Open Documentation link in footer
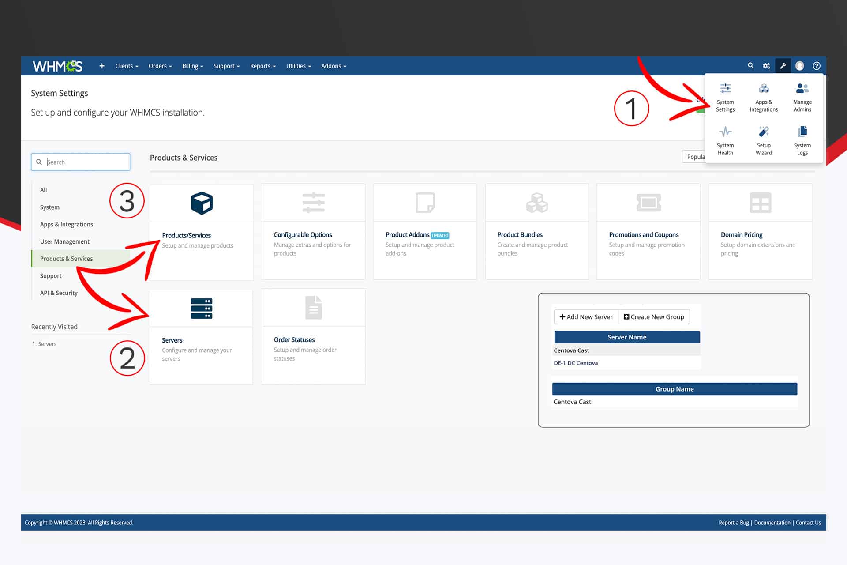 point(772,523)
